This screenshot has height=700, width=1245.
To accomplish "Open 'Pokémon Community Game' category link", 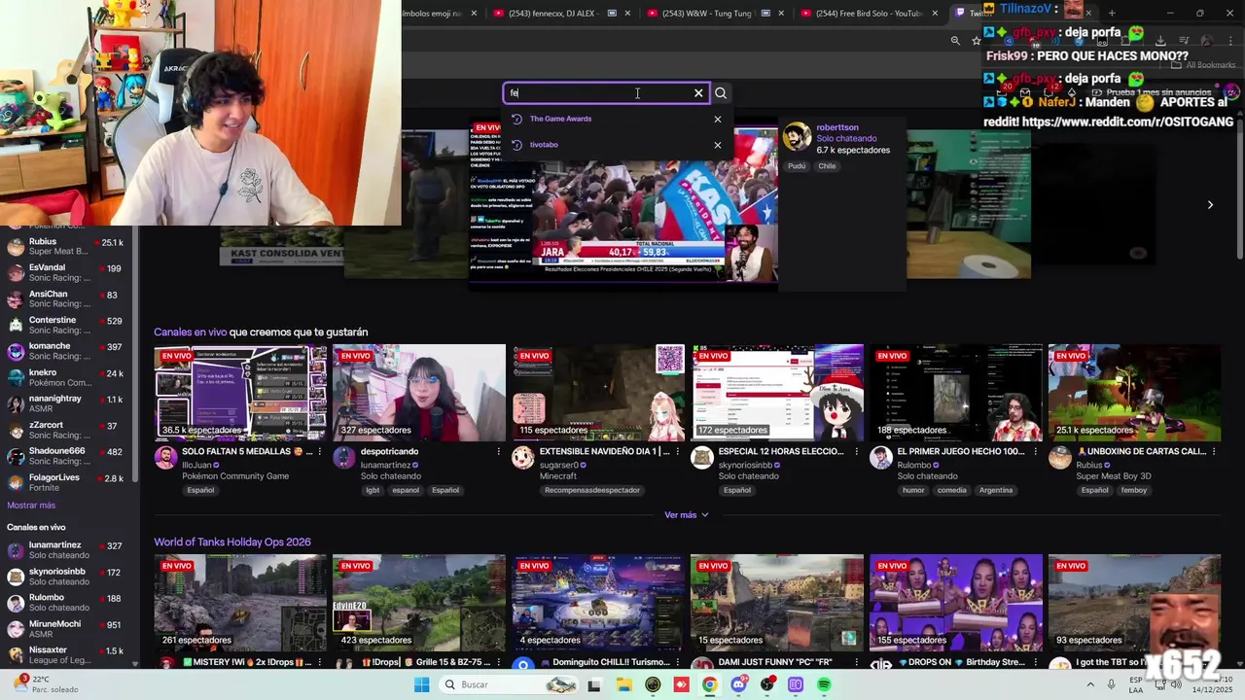I will [x=235, y=476].
